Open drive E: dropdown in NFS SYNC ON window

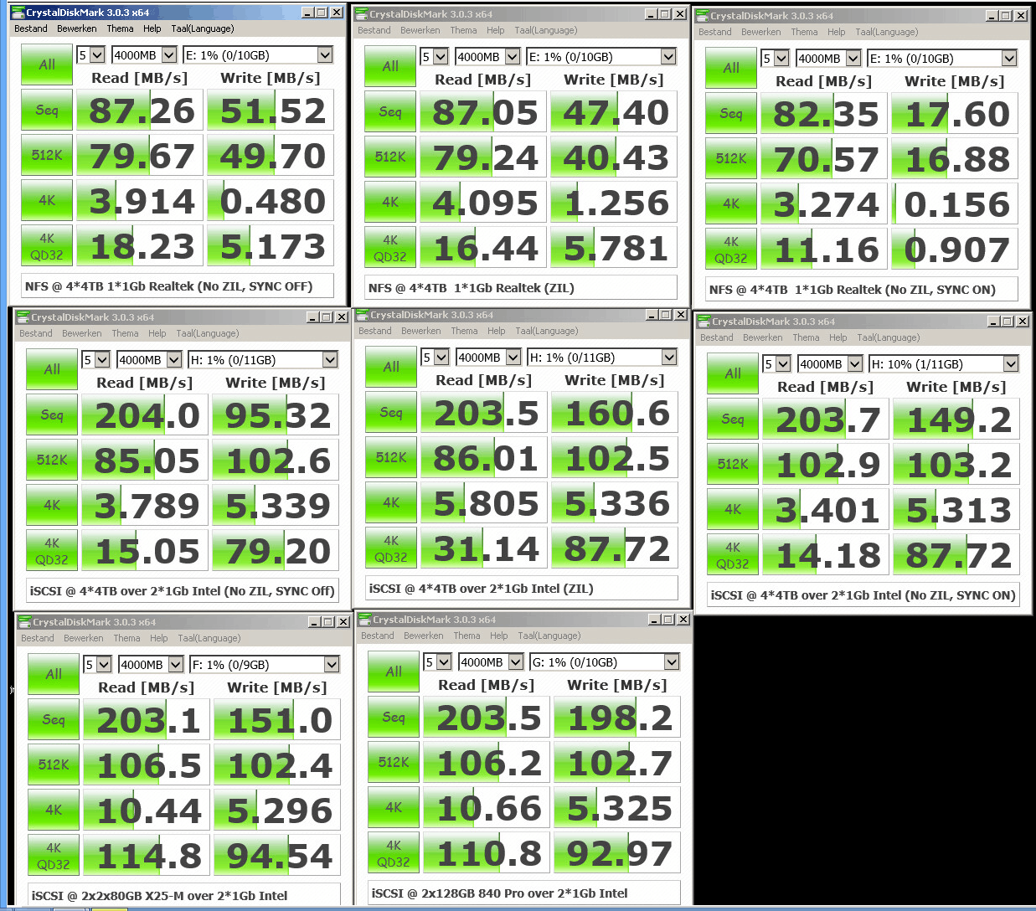tap(942, 59)
